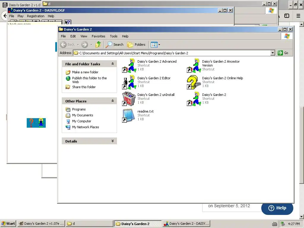Expand the Address bar dropdown
This screenshot has width=304, height=228.
273,53
